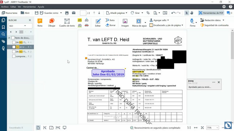Go to next search result

[x=16, y=32]
